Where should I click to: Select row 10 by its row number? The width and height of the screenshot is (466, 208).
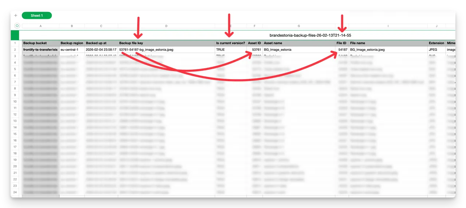pos(15,101)
